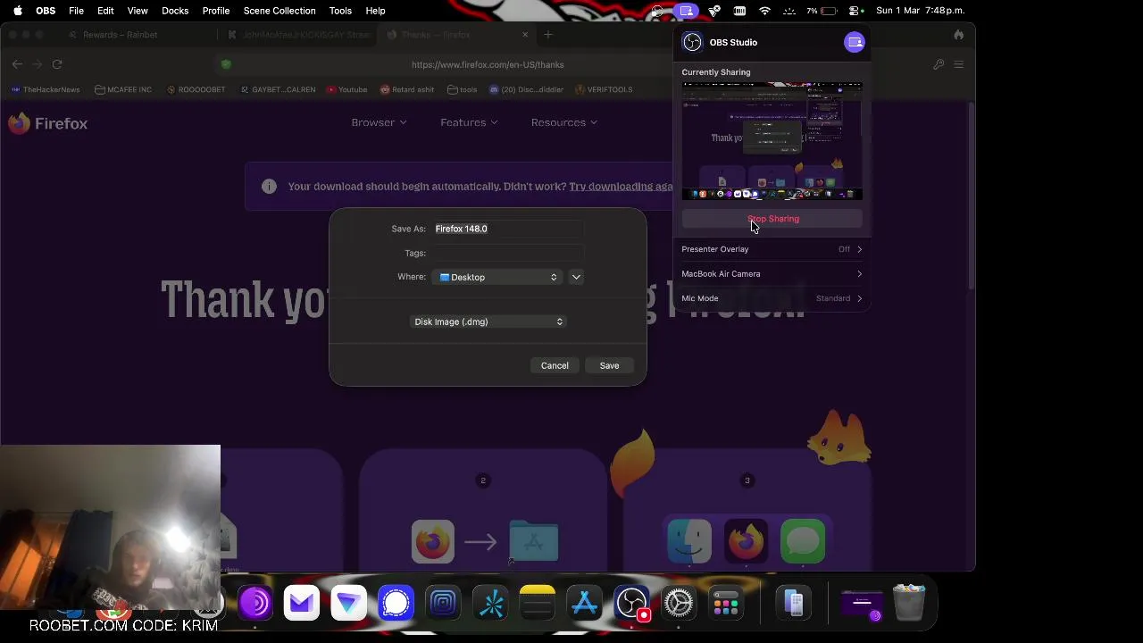Click the green shield icon in address bar
The height and width of the screenshot is (643, 1143).
pyautogui.click(x=226, y=64)
